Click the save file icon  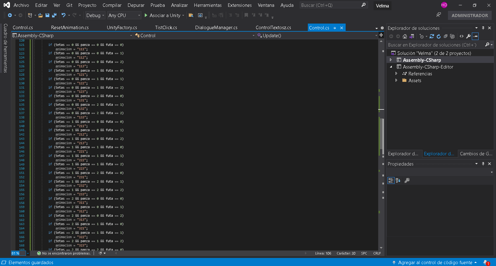tap(47, 15)
